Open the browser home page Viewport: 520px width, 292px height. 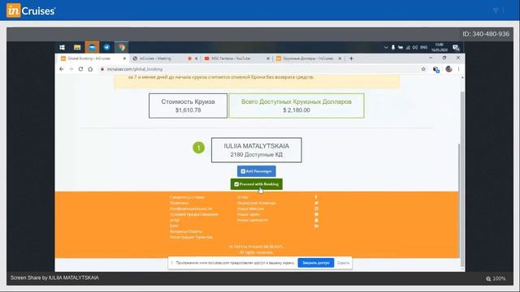click(90, 69)
